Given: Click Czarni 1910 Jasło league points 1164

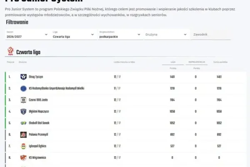Looking at the screenshot, I should (172, 100).
